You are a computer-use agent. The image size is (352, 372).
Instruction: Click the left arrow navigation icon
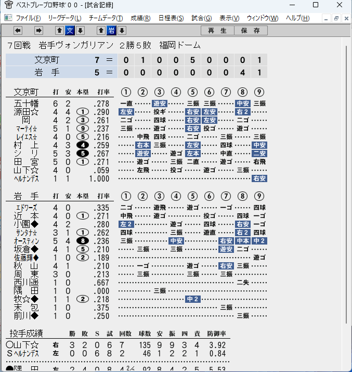(18, 30)
